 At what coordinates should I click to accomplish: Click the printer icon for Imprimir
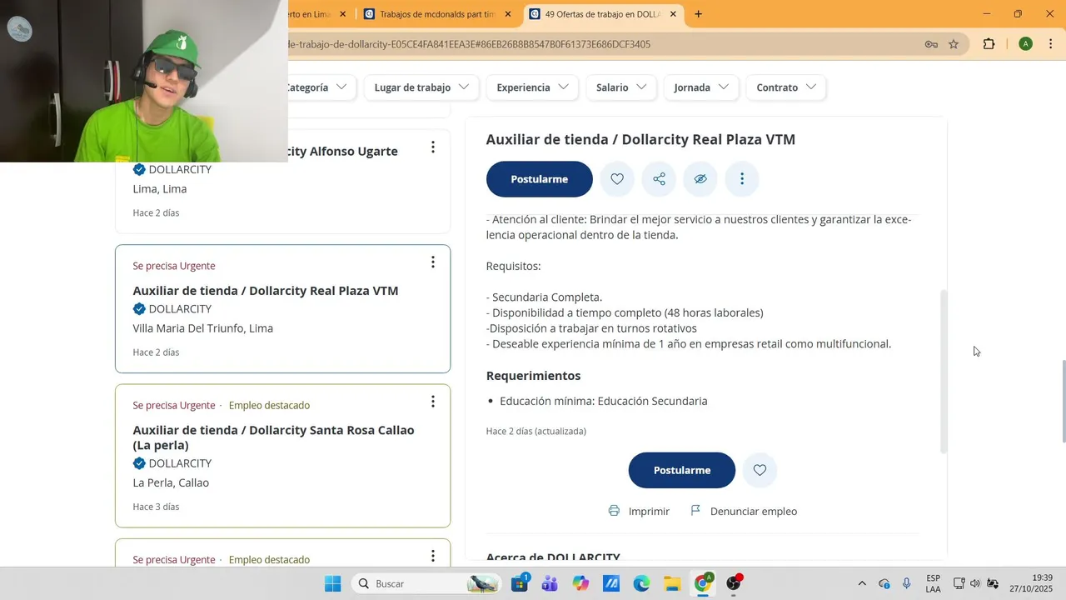coord(614,511)
